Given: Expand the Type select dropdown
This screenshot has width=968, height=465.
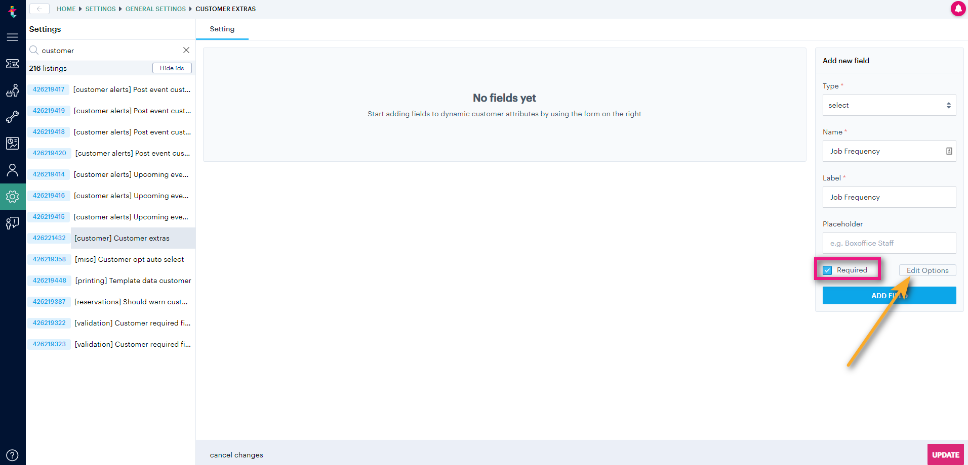Looking at the screenshot, I should (889, 105).
